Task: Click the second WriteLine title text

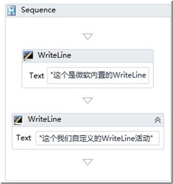Action: coord(45,119)
